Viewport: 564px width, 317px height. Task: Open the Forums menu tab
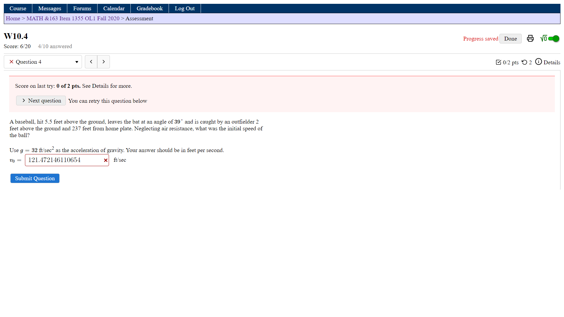[x=82, y=9]
